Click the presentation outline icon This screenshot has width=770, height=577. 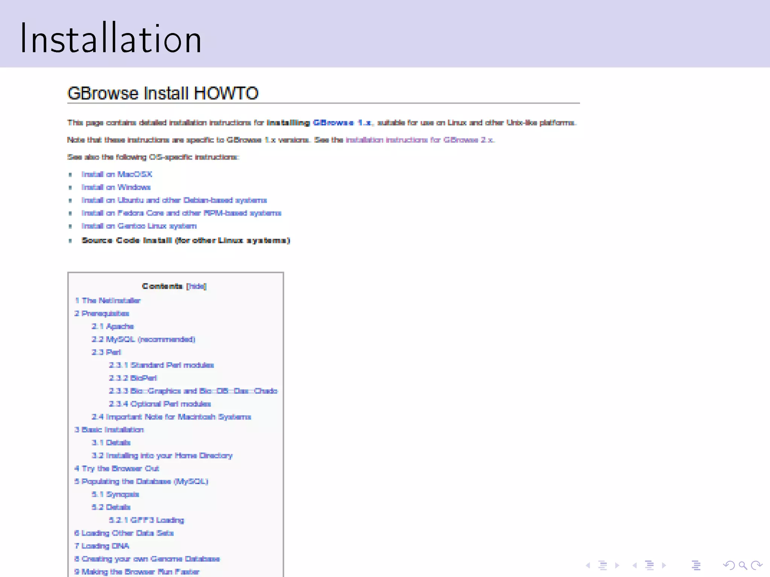[x=696, y=565]
